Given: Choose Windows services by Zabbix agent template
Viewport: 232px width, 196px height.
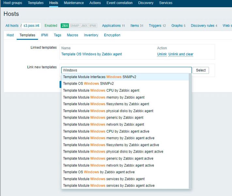Looking at the screenshot, I should [x=125, y=179].
